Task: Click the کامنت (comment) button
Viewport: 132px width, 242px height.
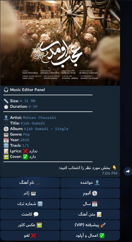Action: pos(30,214)
